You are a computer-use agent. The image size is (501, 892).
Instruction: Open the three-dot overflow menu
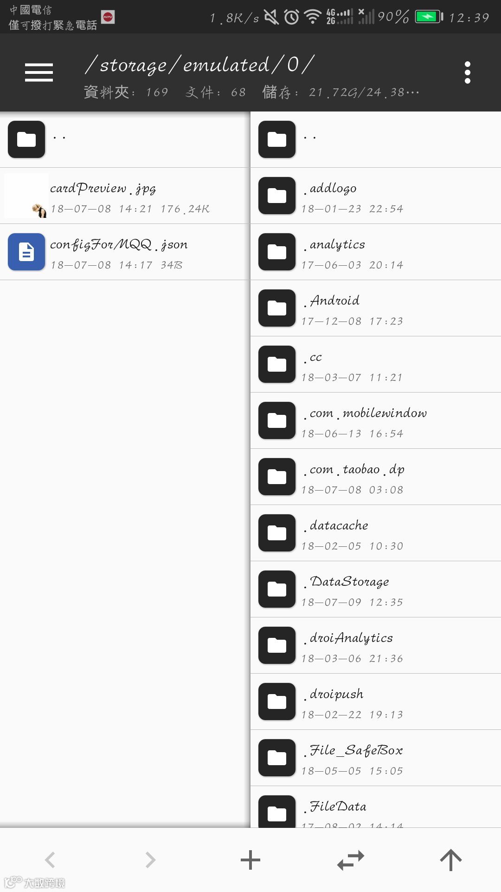coord(468,72)
